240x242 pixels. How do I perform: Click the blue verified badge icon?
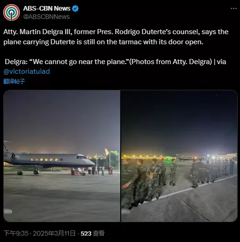click(75, 8)
